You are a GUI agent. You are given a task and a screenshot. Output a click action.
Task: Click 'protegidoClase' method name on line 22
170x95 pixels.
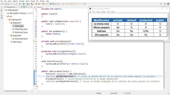[x=65, y=51]
